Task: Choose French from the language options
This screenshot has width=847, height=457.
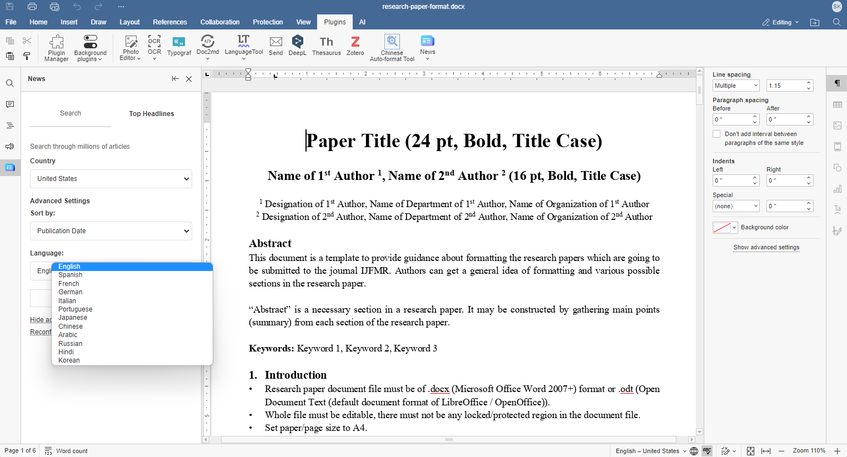Action: click(68, 283)
